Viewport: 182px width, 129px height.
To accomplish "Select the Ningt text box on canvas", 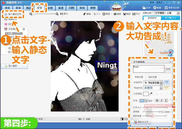I will click(107, 66).
